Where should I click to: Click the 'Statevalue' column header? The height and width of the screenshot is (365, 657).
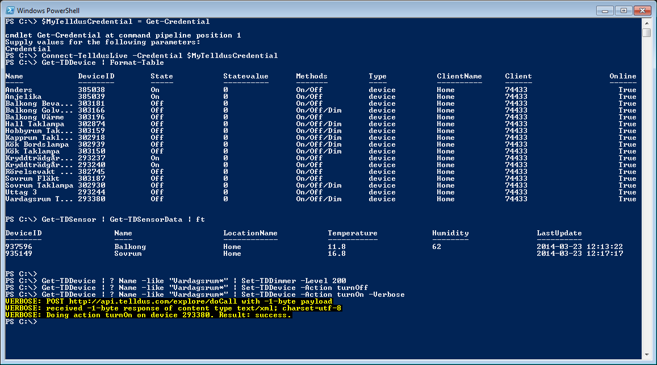tap(245, 76)
